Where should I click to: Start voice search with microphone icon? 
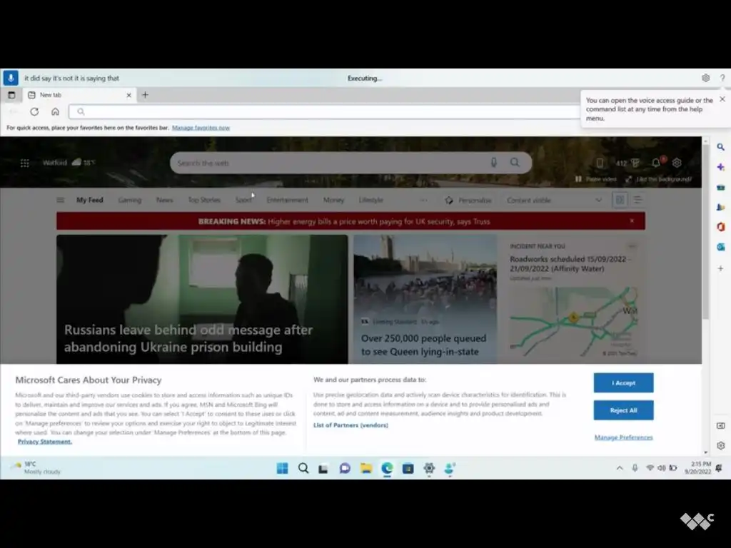tap(494, 162)
